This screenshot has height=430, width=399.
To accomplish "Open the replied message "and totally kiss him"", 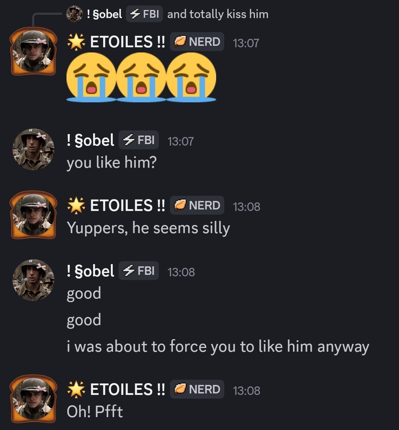I will pyautogui.click(x=218, y=14).
